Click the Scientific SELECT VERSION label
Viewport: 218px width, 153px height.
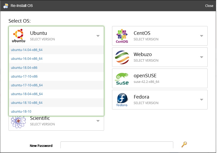click(42, 124)
